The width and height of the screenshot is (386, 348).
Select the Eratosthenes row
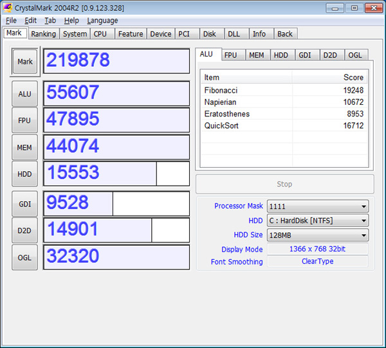point(284,114)
